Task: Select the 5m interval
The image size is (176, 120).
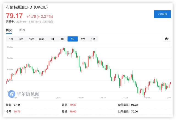Action: [21, 39]
